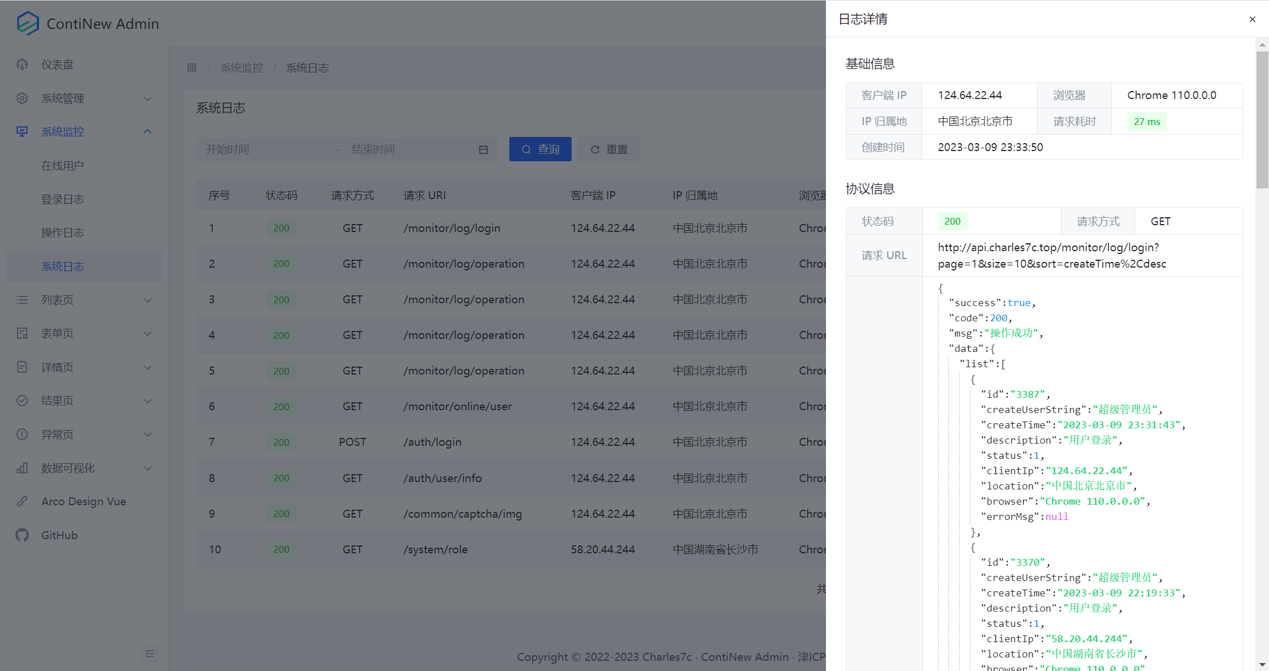Click the sidebar collapse icon at bottom
The width and height of the screenshot is (1269, 671).
click(x=150, y=653)
